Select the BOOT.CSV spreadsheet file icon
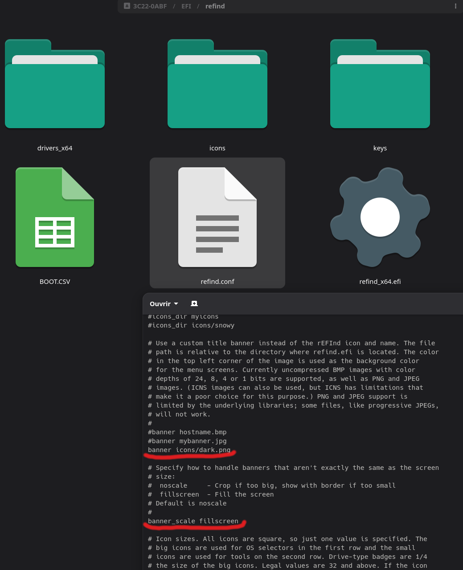 tap(55, 217)
